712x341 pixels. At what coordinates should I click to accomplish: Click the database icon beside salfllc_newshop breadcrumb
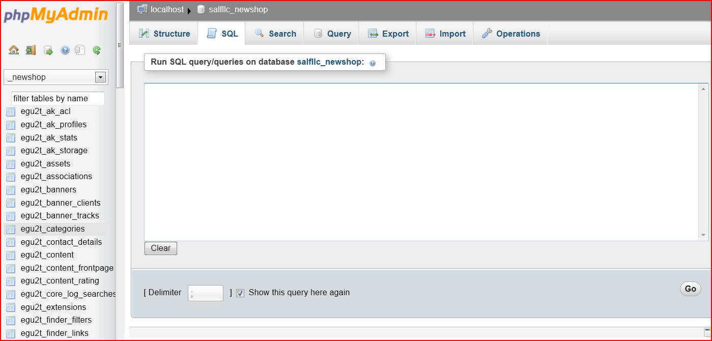(201, 9)
